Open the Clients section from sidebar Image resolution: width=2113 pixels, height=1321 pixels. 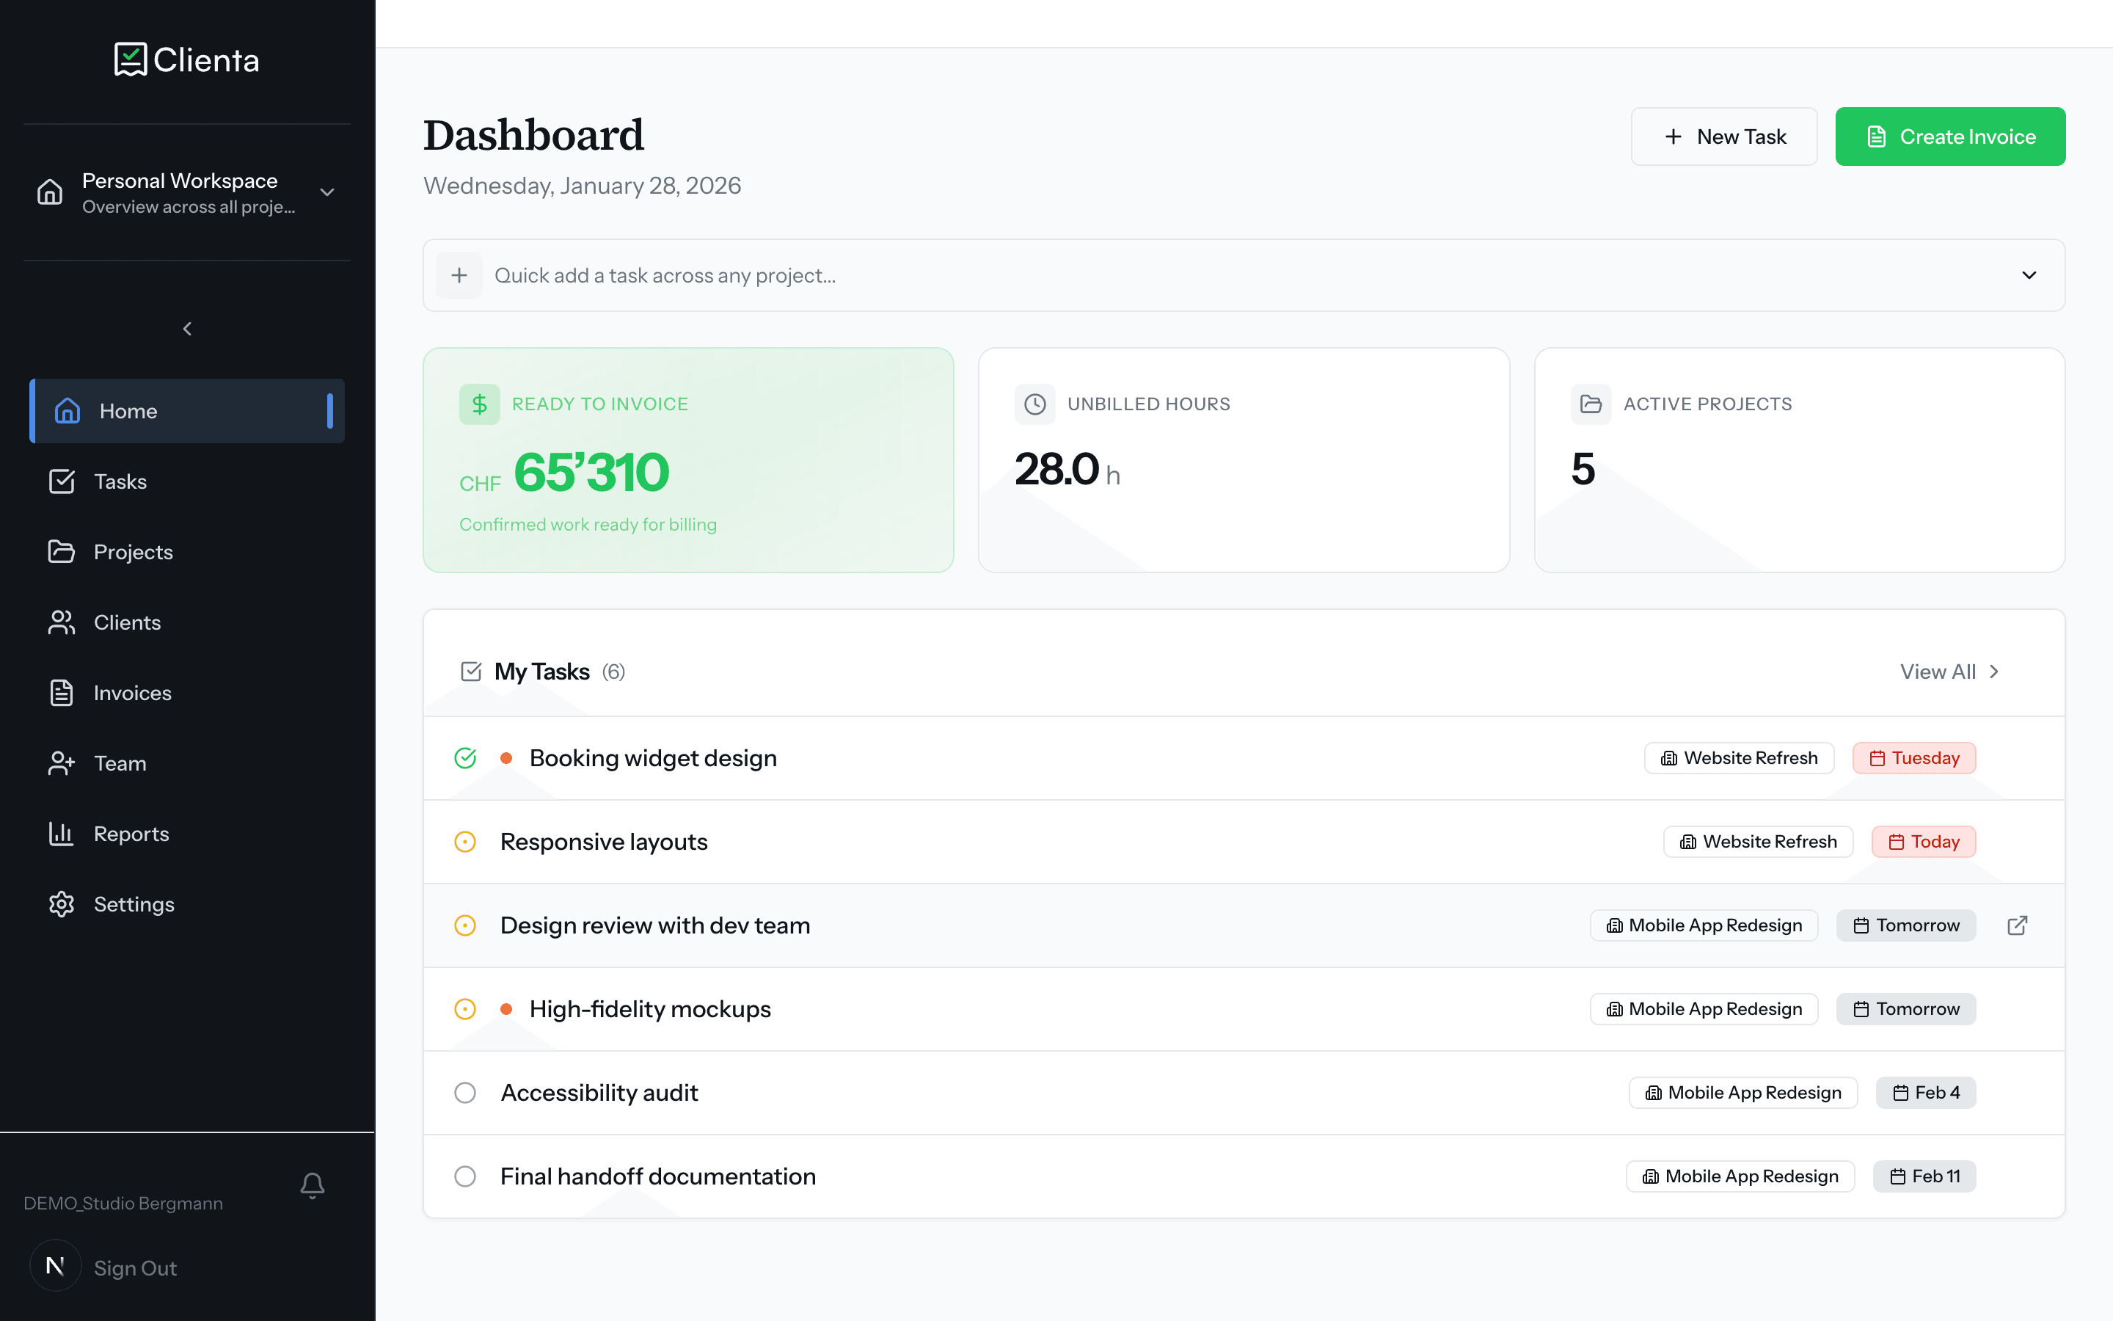point(61,622)
